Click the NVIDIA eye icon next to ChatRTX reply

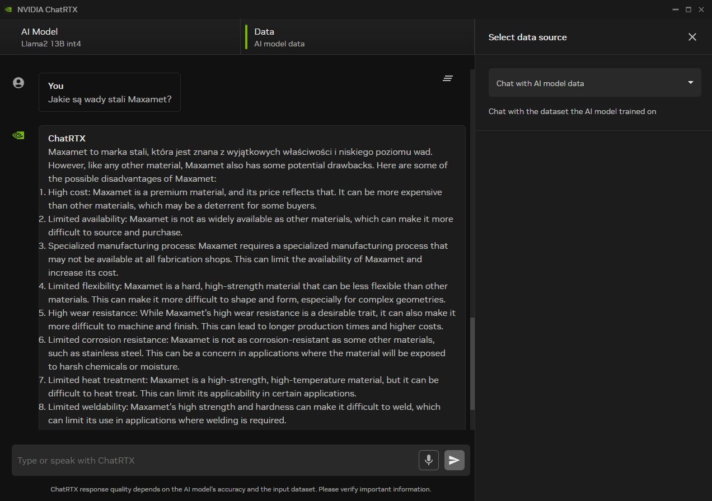(x=18, y=135)
